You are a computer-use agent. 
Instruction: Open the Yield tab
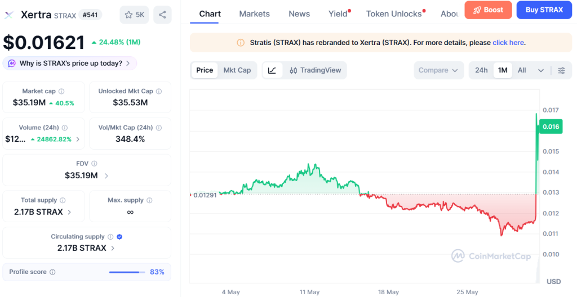coord(338,14)
